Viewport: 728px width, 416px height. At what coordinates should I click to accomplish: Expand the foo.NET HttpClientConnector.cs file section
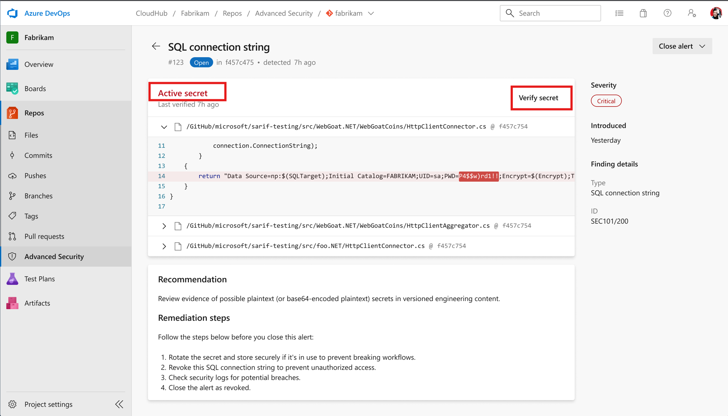pyautogui.click(x=164, y=246)
